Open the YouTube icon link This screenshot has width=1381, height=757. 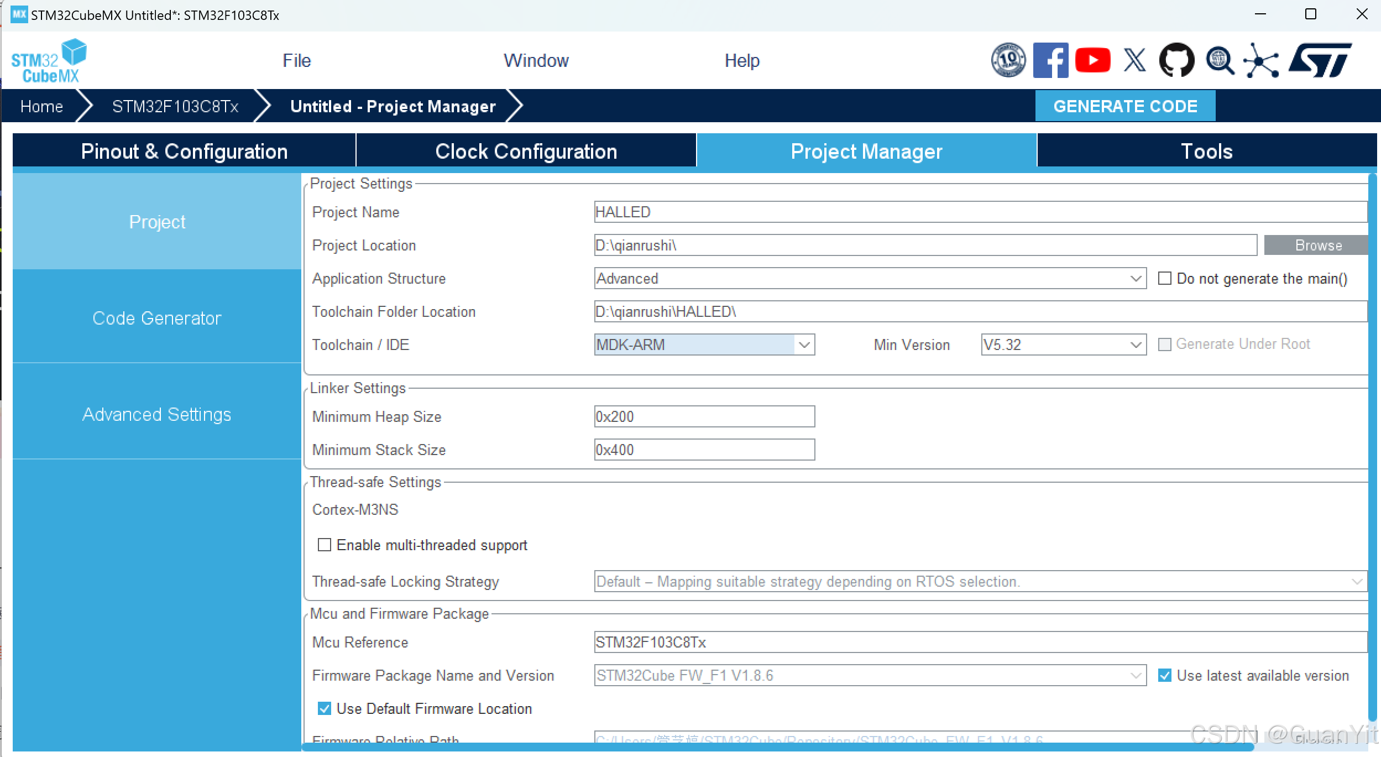pyautogui.click(x=1092, y=60)
